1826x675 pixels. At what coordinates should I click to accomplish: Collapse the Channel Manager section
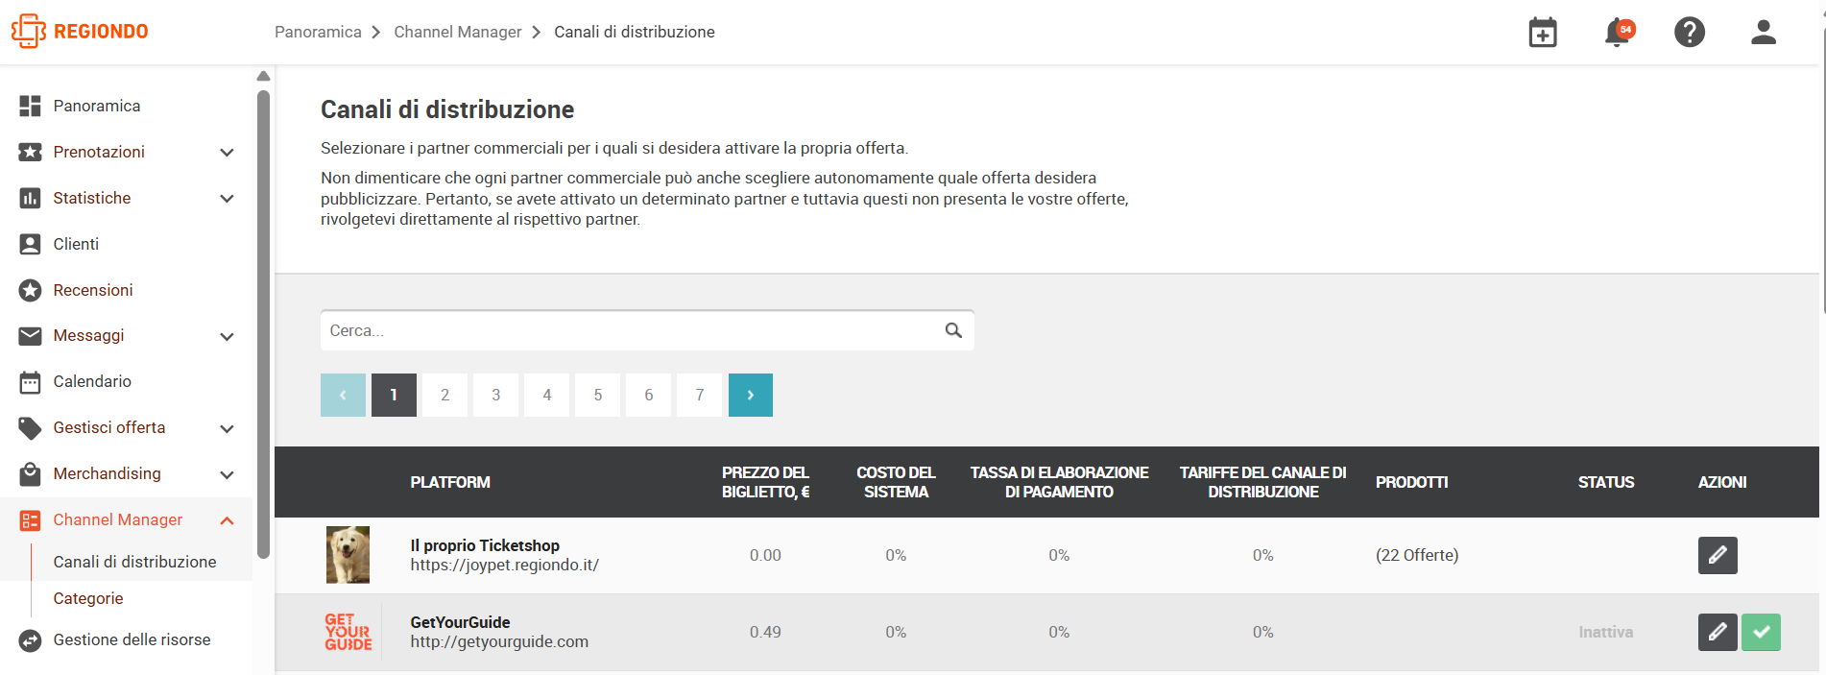pyautogui.click(x=228, y=520)
